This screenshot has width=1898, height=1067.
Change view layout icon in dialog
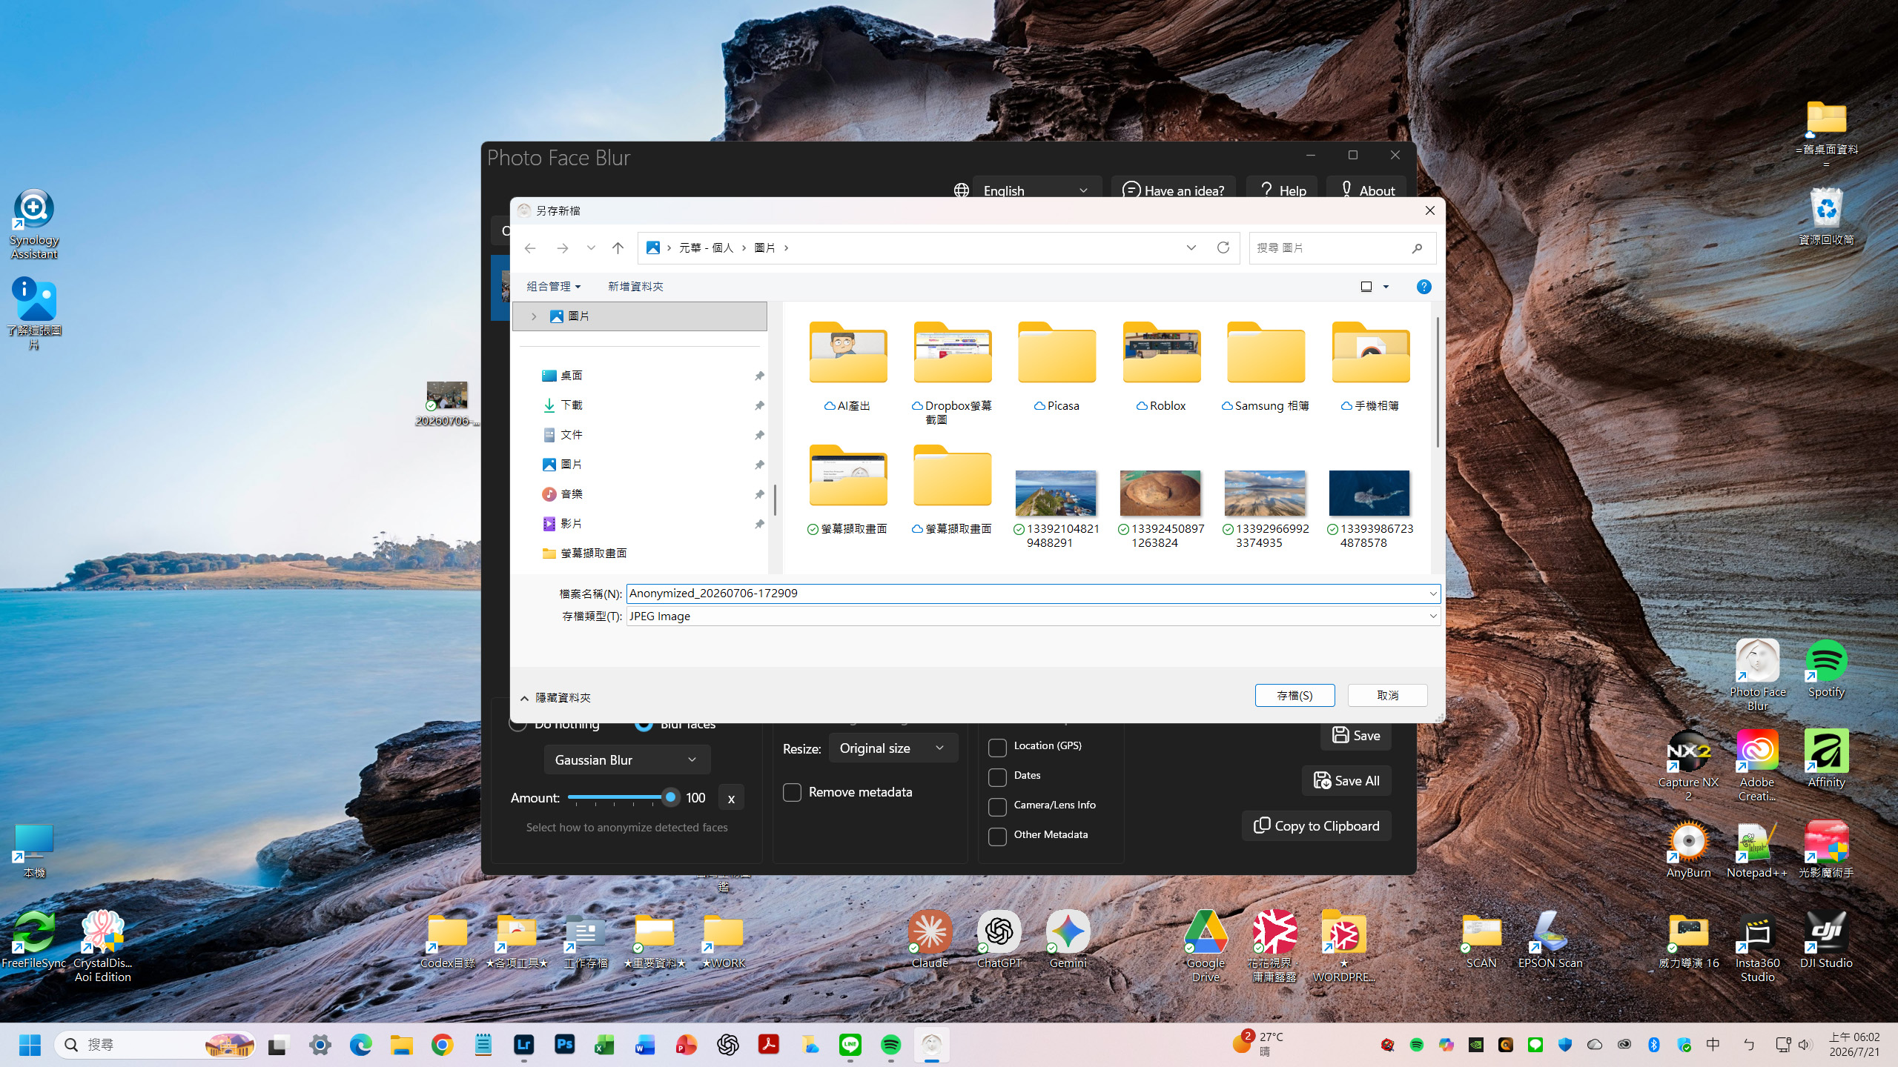click(1366, 287)
